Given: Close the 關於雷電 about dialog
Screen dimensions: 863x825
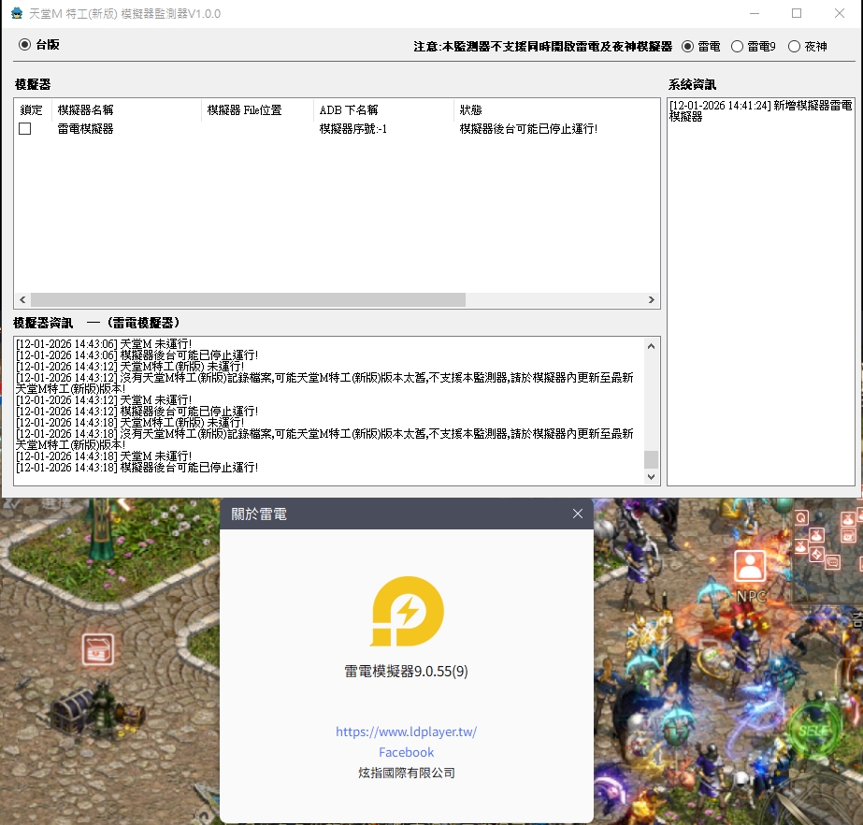Looking at the screenshot, I should (578, 514).
